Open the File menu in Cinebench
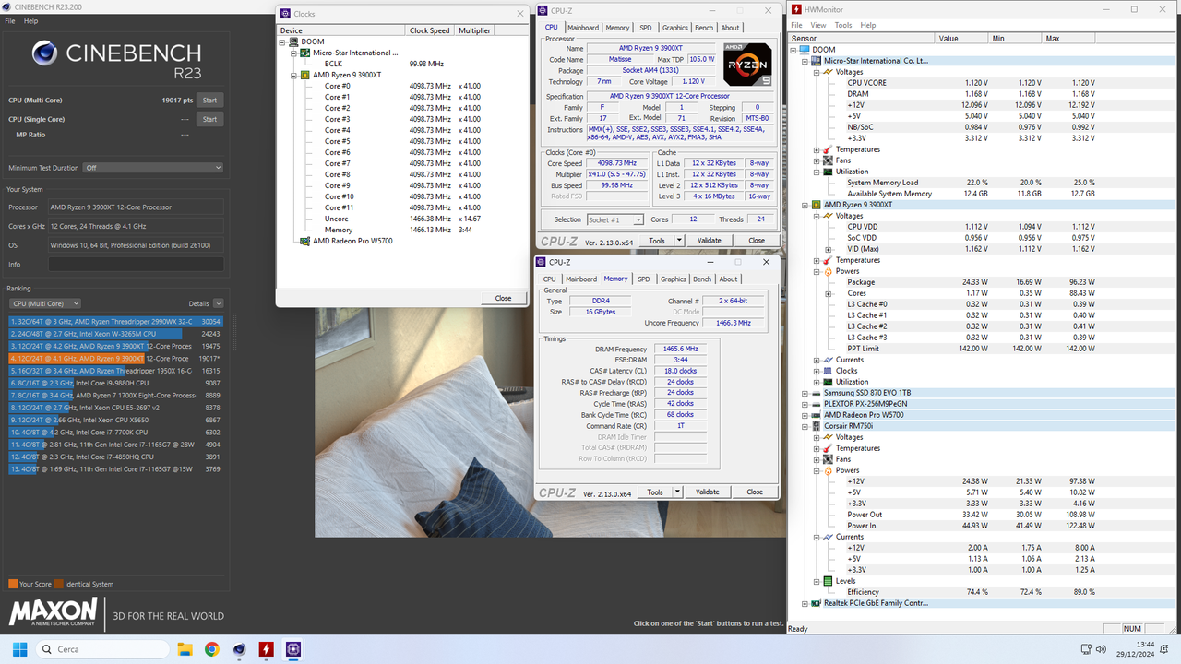This screenshot has width=1181, height=664. 9,20
